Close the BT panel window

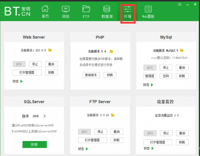tap(195, 4)
